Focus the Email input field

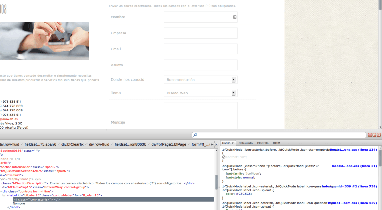200,49
